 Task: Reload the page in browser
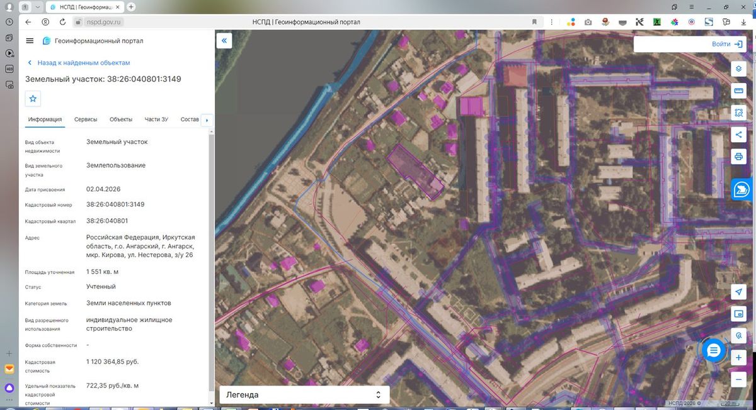62,22
